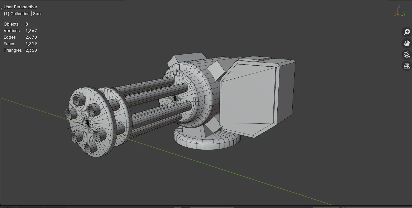Expand the hidden toolbar with the left arrow

click(1, 9)
